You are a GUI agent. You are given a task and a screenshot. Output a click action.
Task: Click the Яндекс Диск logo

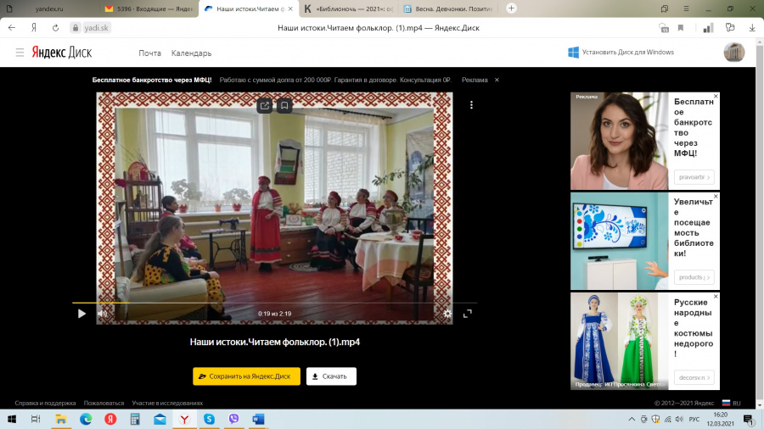(62, 52)
